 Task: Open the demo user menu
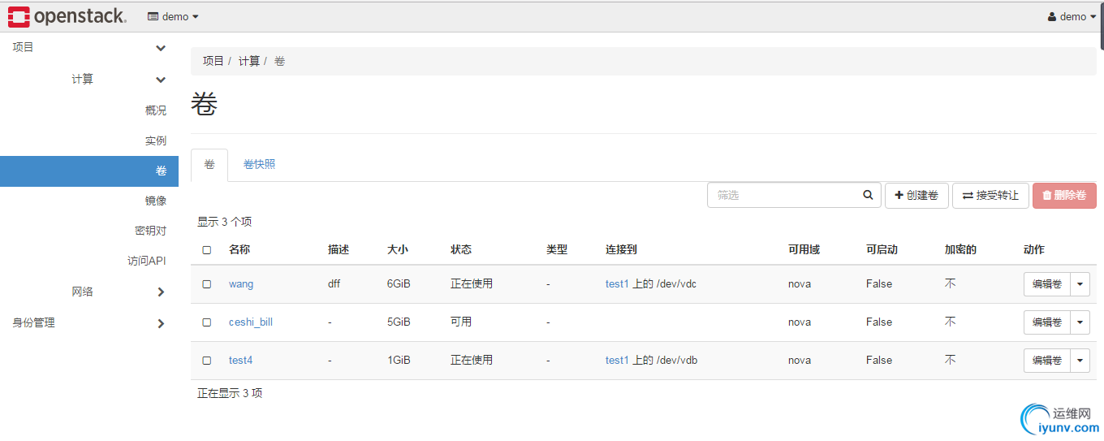click(1072, 16)
